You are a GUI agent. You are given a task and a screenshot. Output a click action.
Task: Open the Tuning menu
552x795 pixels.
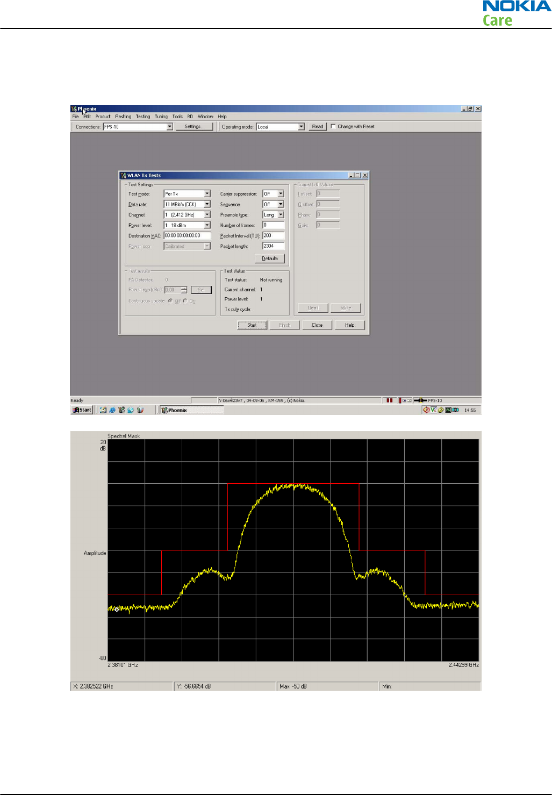[161, 117]
